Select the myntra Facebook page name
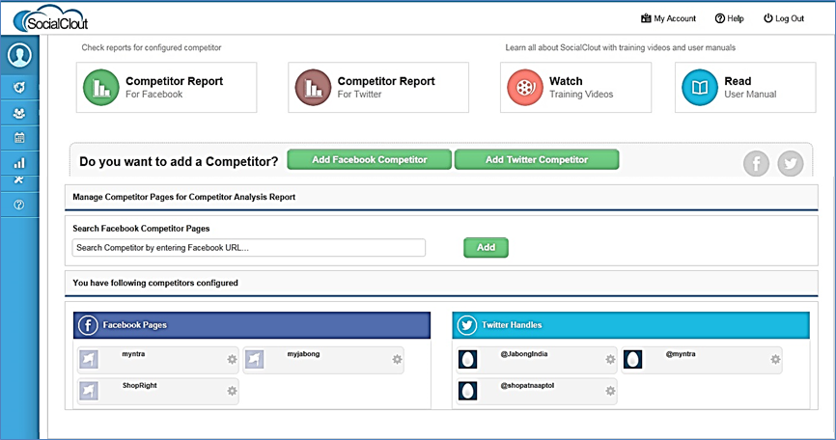Screen dimensions: 836x440 133,354
